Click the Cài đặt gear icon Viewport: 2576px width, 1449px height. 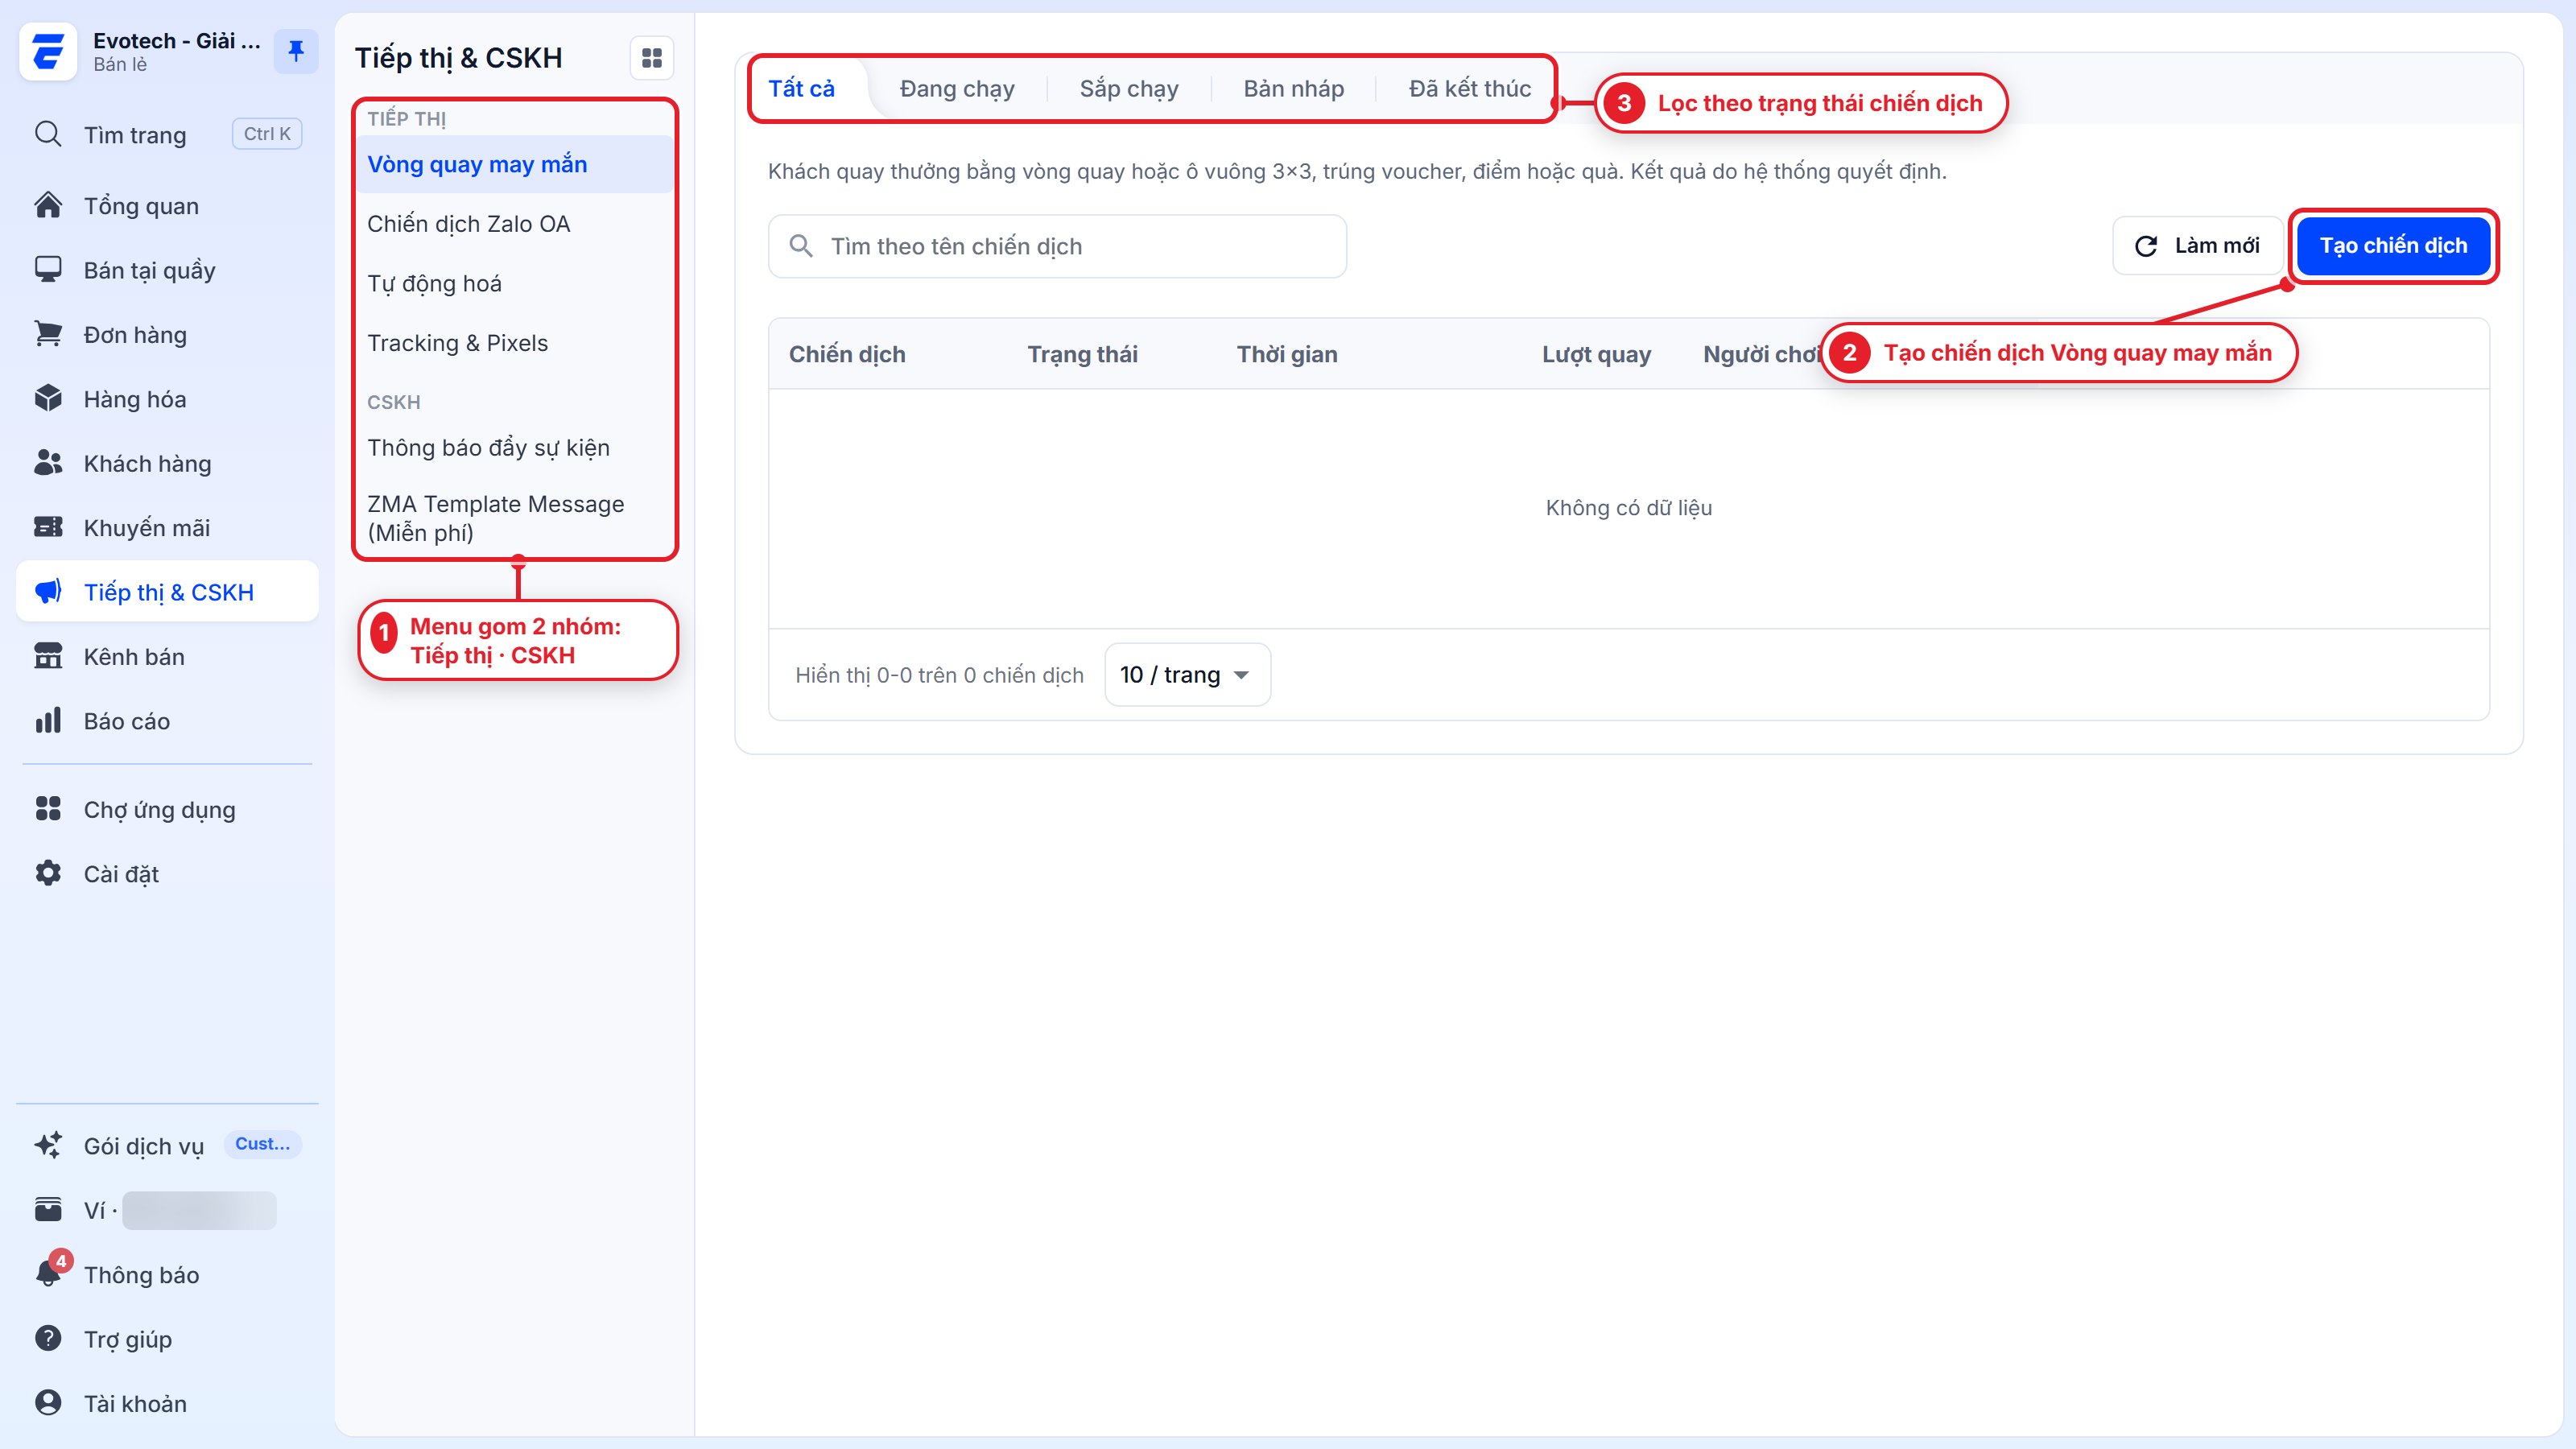click(48, 873)
